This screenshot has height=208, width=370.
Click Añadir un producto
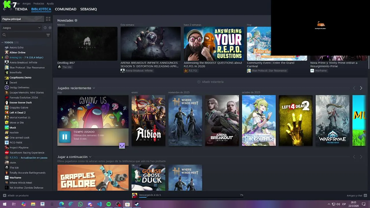pyautogui.click(x=18, y=196)
